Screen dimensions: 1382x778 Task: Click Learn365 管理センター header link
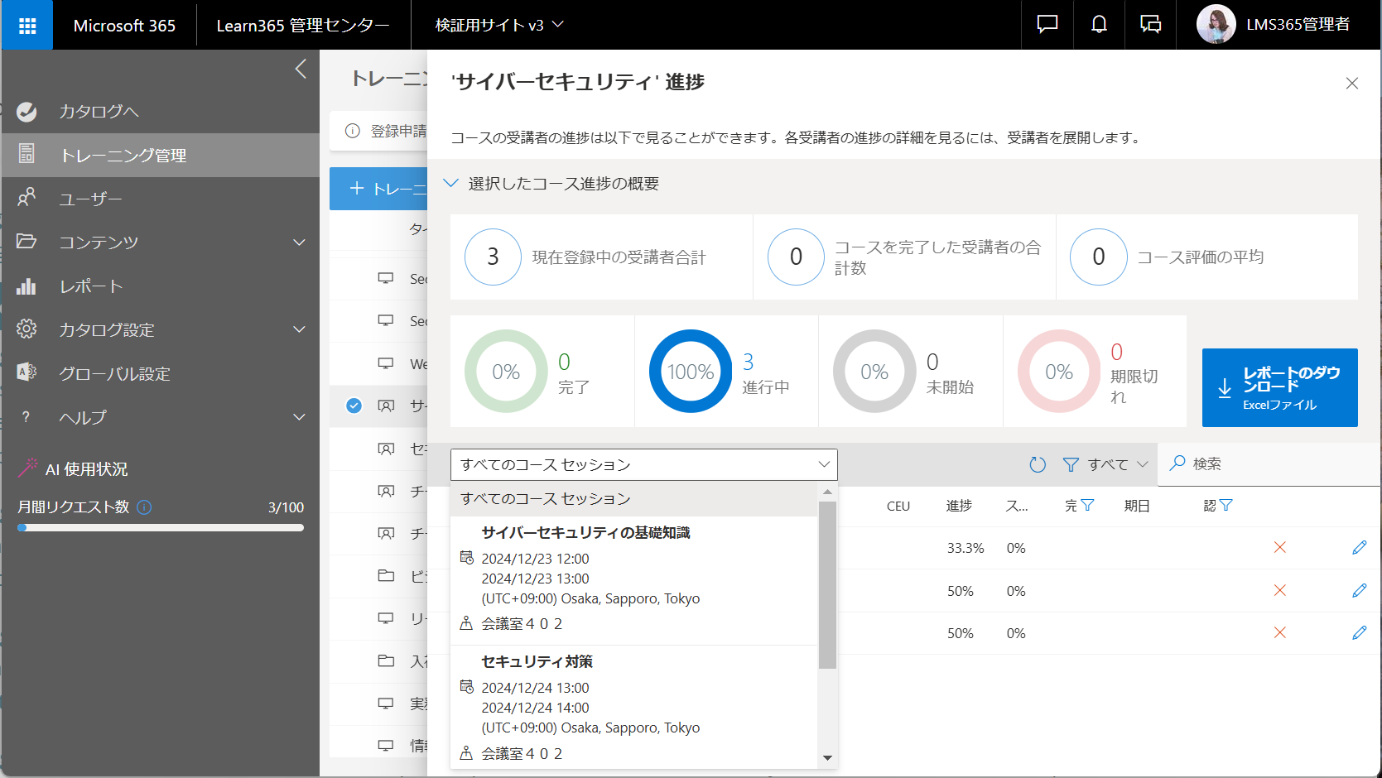(303, 26)
